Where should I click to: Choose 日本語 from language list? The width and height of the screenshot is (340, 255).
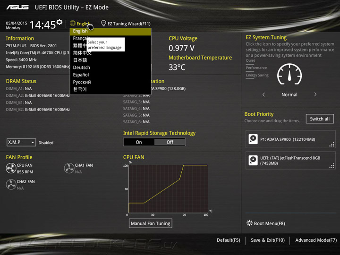[110, 60]
